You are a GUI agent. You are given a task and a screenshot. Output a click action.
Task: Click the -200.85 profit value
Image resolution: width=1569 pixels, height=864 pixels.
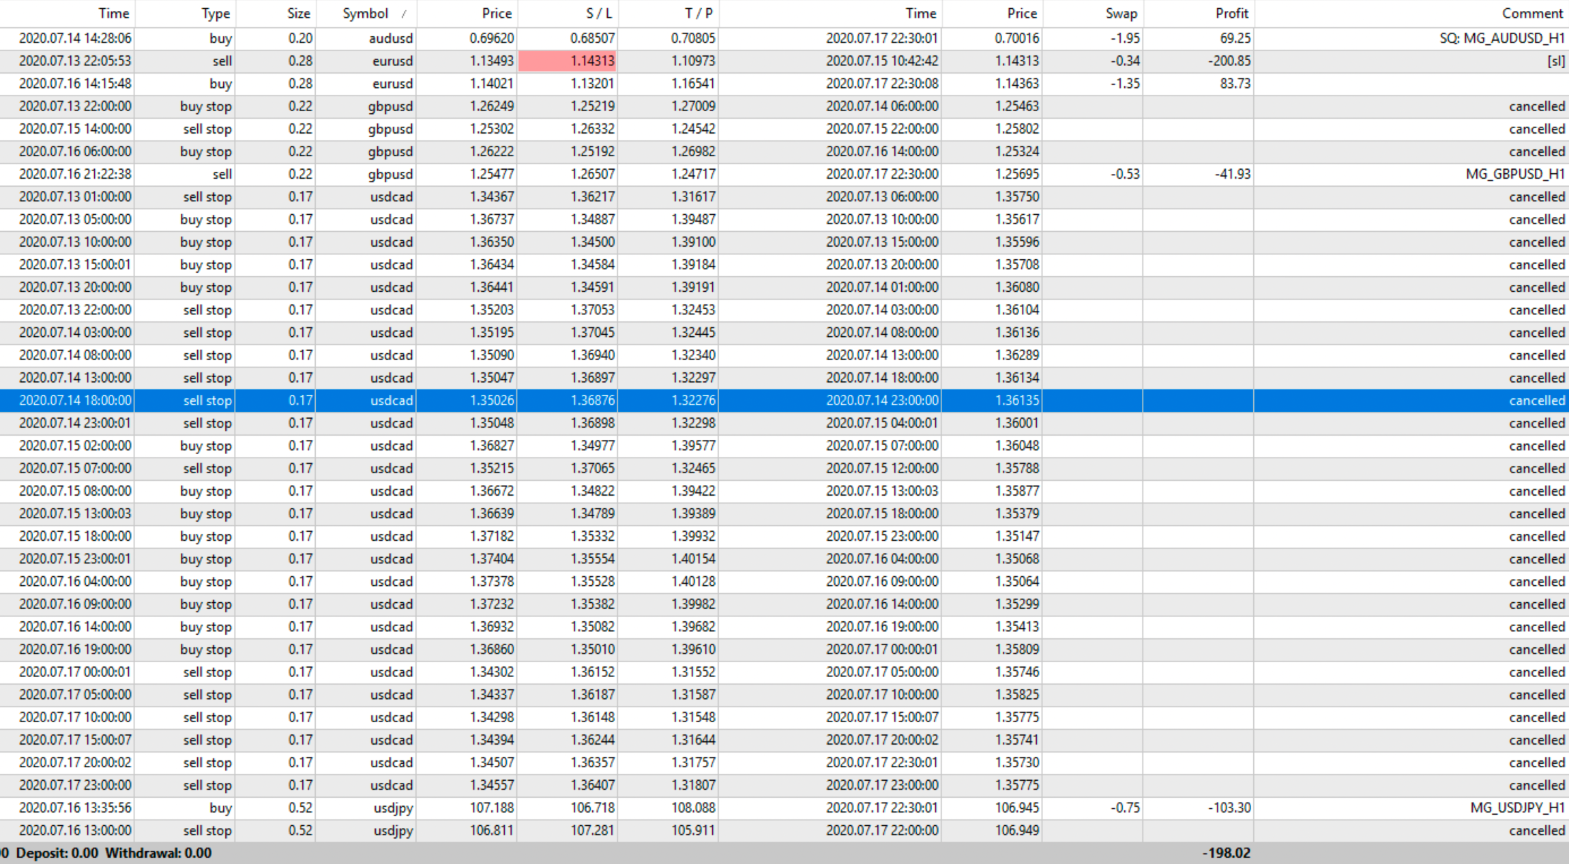click(1229, 61)
